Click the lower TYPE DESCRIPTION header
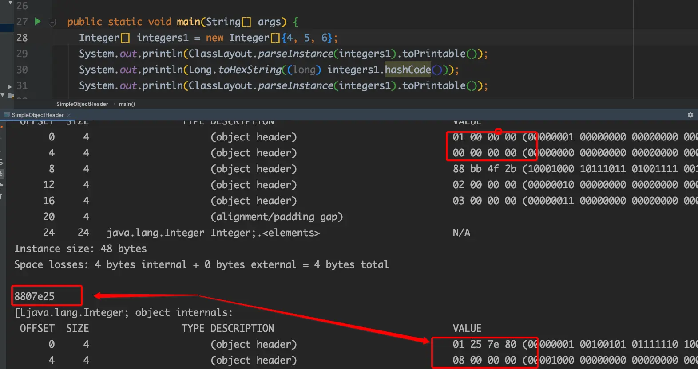Screen dimensions: 698x369 tap(228, 328)
